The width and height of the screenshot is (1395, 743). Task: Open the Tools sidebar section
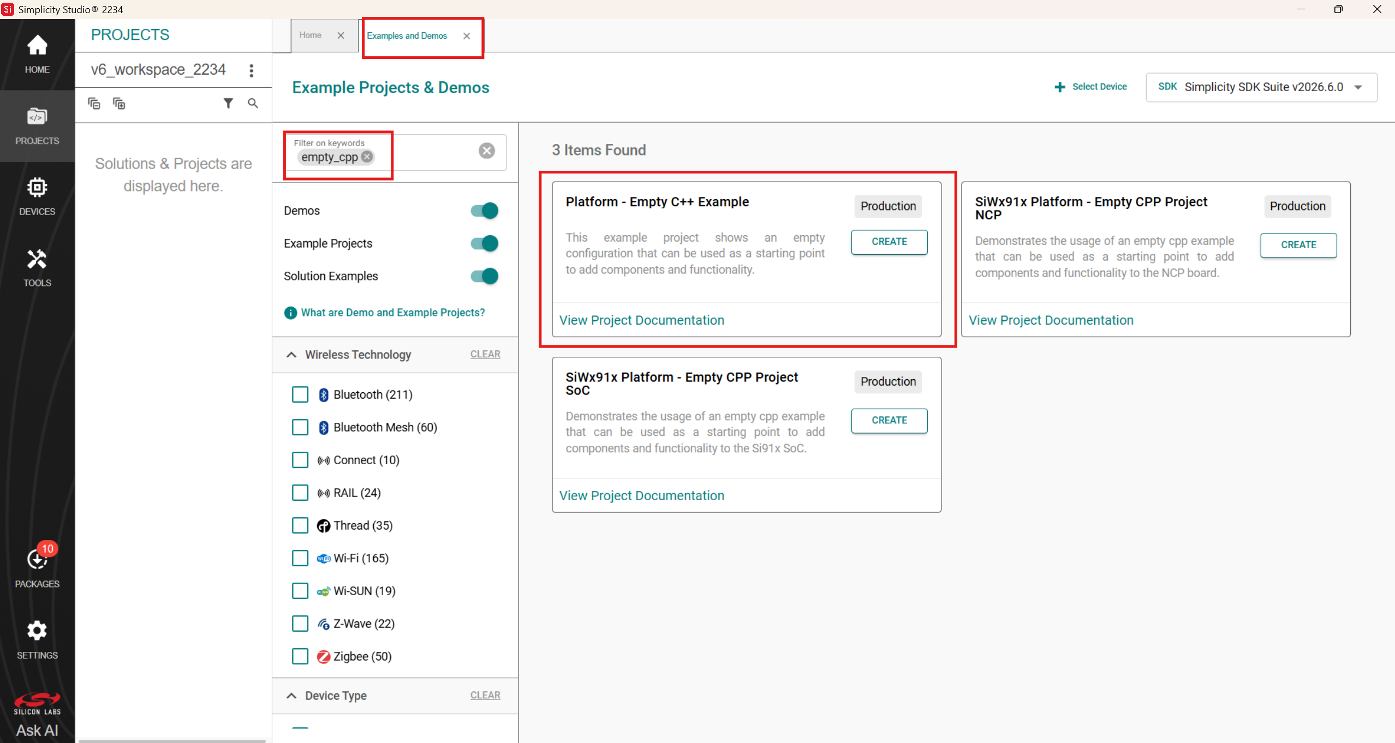click(x=37, y=268)
